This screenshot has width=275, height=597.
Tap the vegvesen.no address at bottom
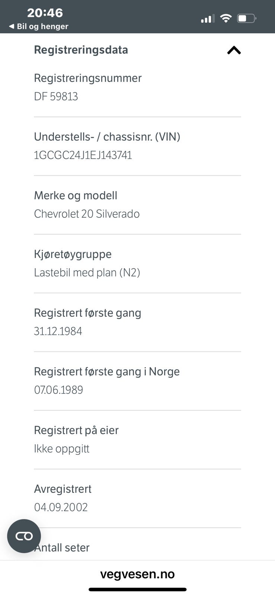click(137, 574)
